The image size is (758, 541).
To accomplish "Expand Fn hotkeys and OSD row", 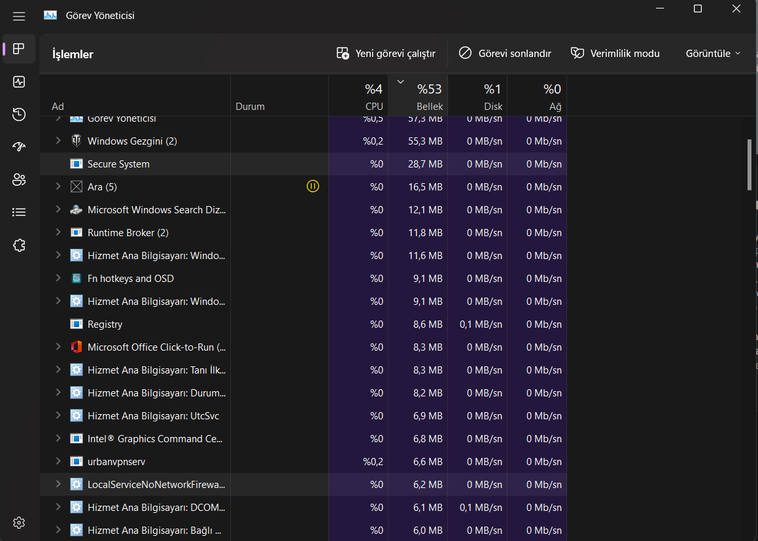I will click(x=58, y=278).
